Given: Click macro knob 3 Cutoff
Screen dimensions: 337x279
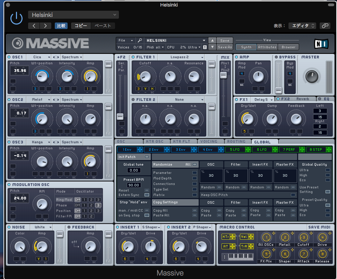Looking at the screenshot, I should coord(304,237).
